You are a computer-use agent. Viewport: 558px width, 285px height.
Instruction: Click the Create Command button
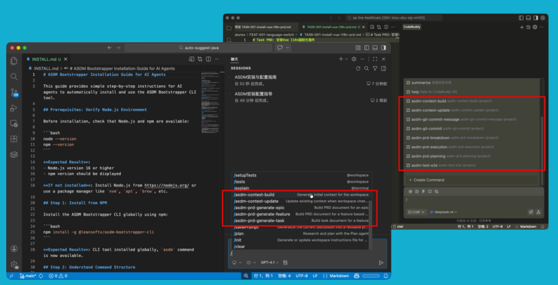(x=472, y=180)
